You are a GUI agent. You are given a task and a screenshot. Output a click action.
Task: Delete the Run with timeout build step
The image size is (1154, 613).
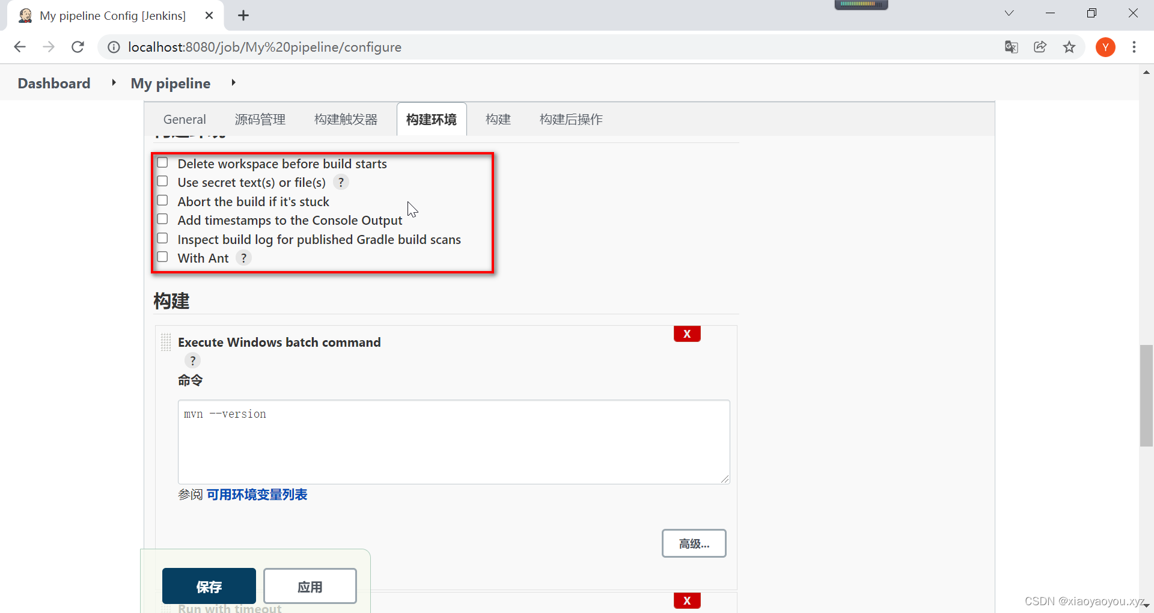click(687, 600)
